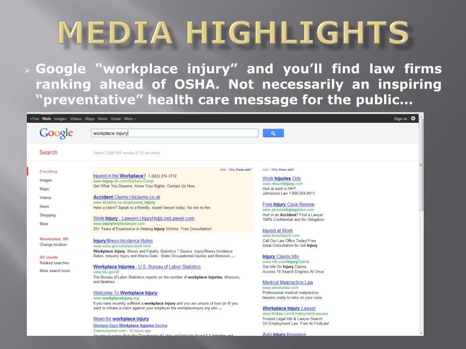Switch to Videos in the top bar
The width and height of the screenshot is (466, 349).
tap(76, 119)
